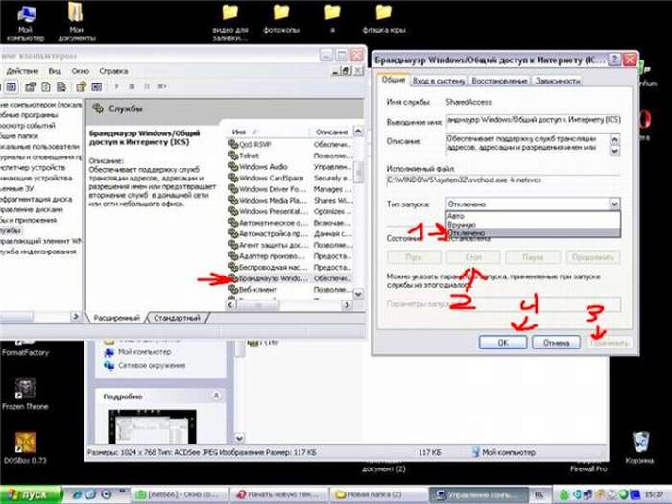Open the Справка menu

113,71
